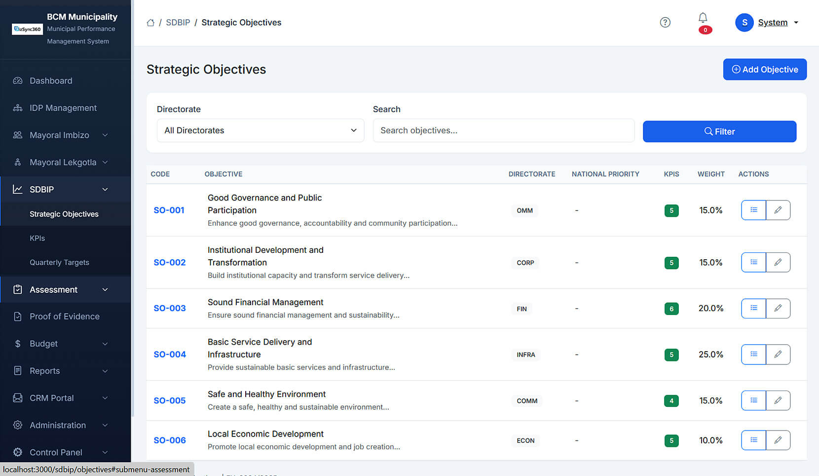The image size is (819, 476).
Task: Click pencil edit icon for SO-005
Action: [x=778, y=400]
